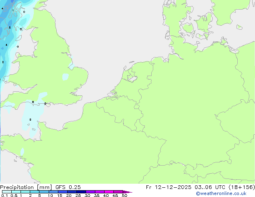Click the legend value "40"
Image resolution: width=255 pixels, height=197 pixels.
[x=106, y=195]
